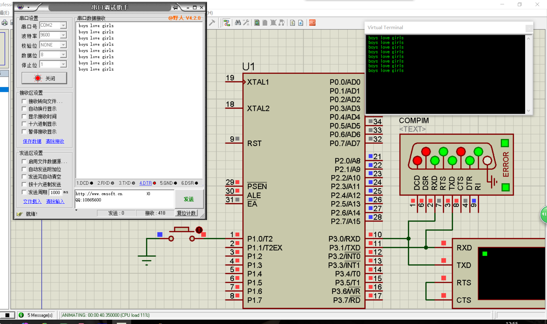Open the 校验位 NONE parity dropdown
The image size is (547, 324).
[63, 45]
